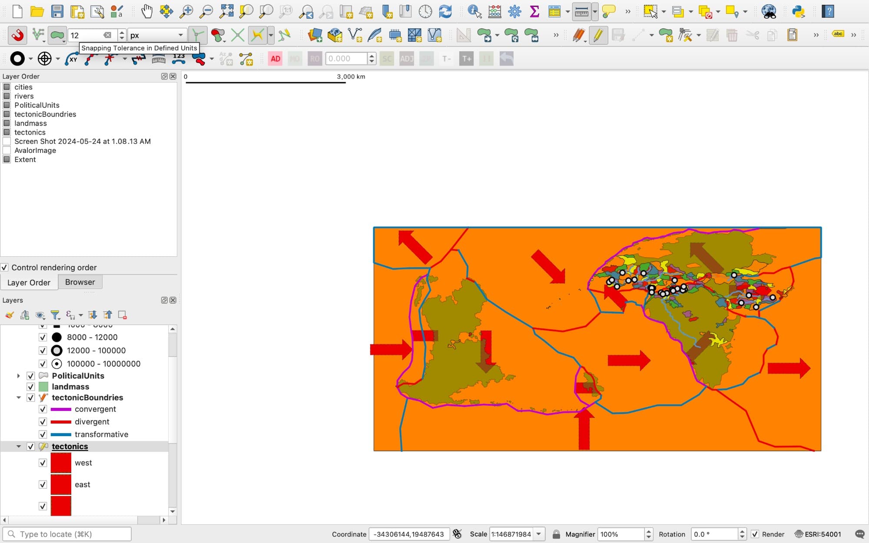Click the Filter Legend funnel icon
This screenshot has height=543, width=869.
click(x=55, y=315)
